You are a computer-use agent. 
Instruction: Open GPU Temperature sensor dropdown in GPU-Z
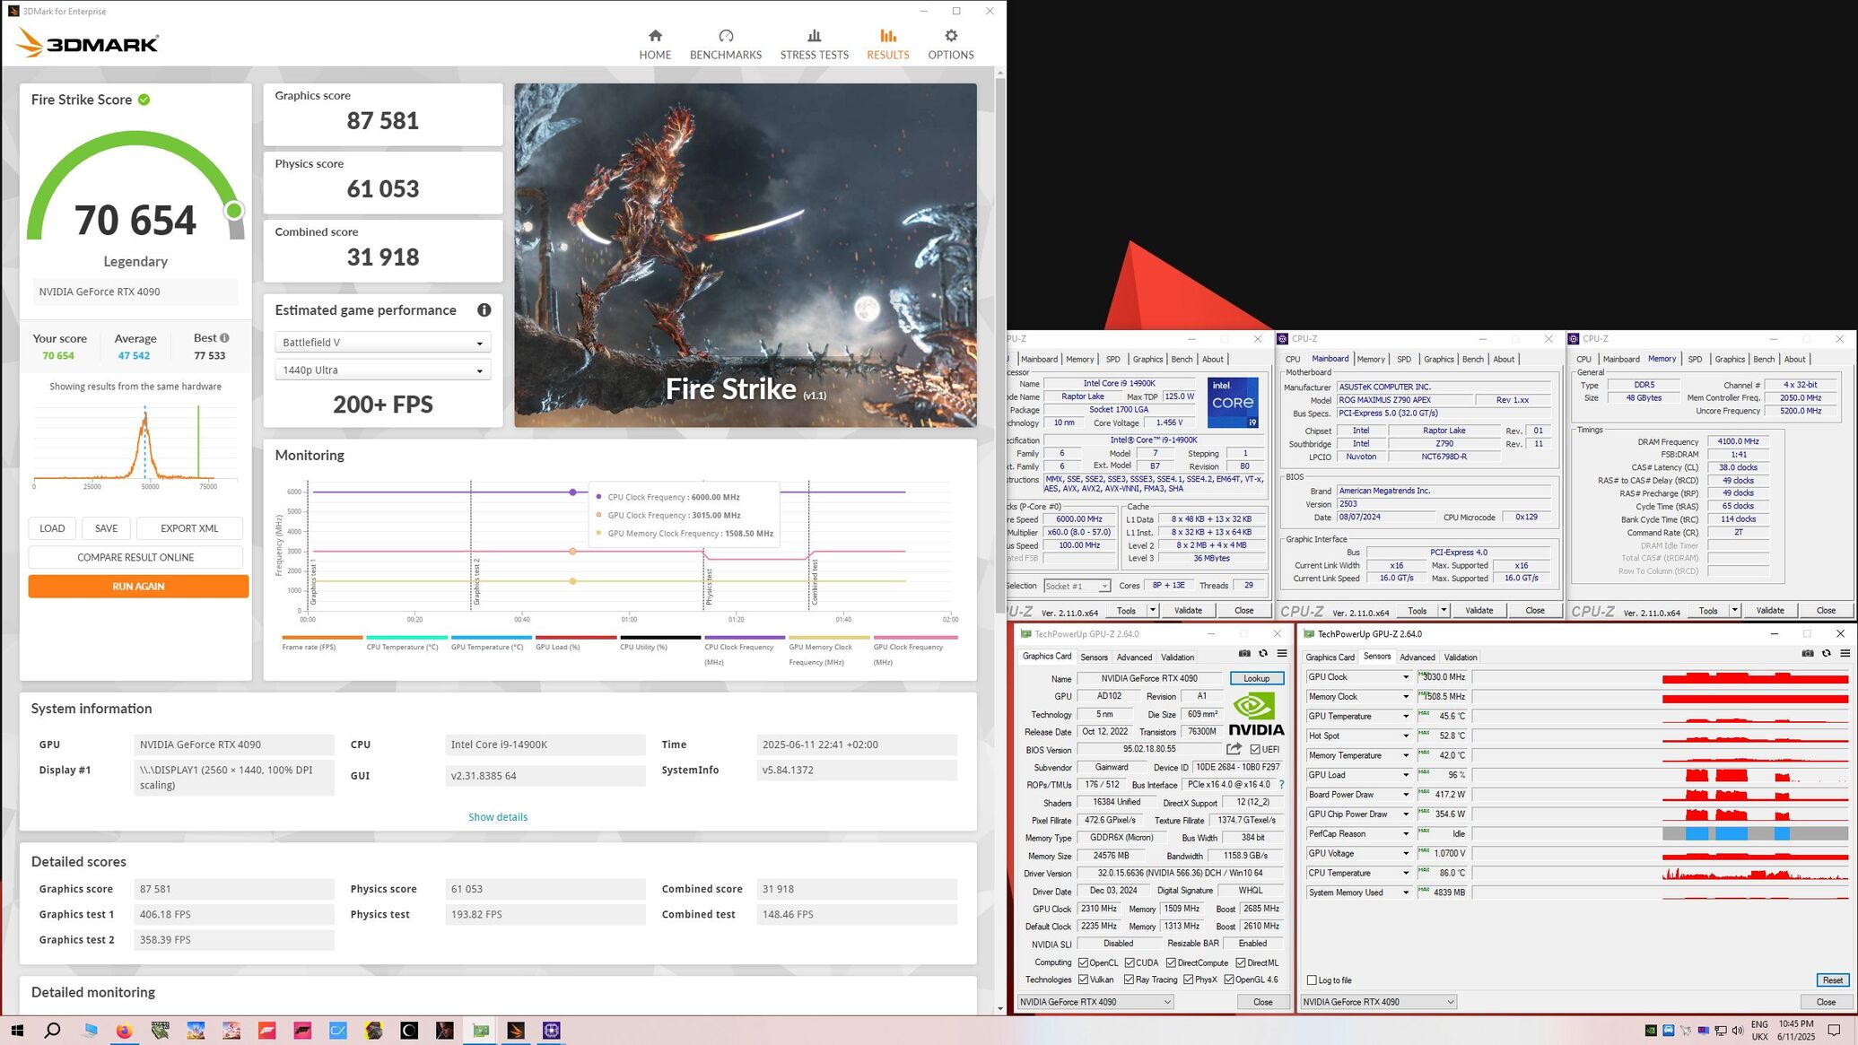(x=1405, y=717)
